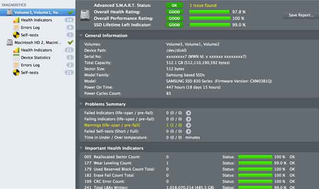
Task: Click the large disk icon in the header
Action: pos(85,15)
